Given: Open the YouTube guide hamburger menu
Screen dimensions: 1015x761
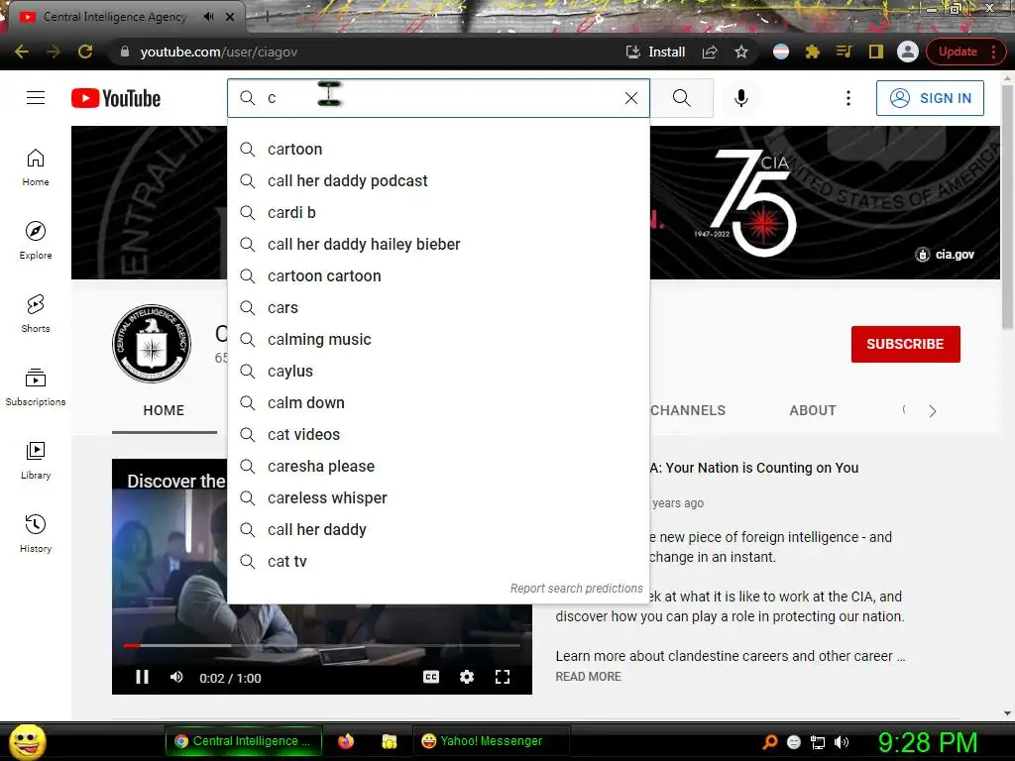Looking at the screenshot, I should pyautogui.click(x=36, y=98).
